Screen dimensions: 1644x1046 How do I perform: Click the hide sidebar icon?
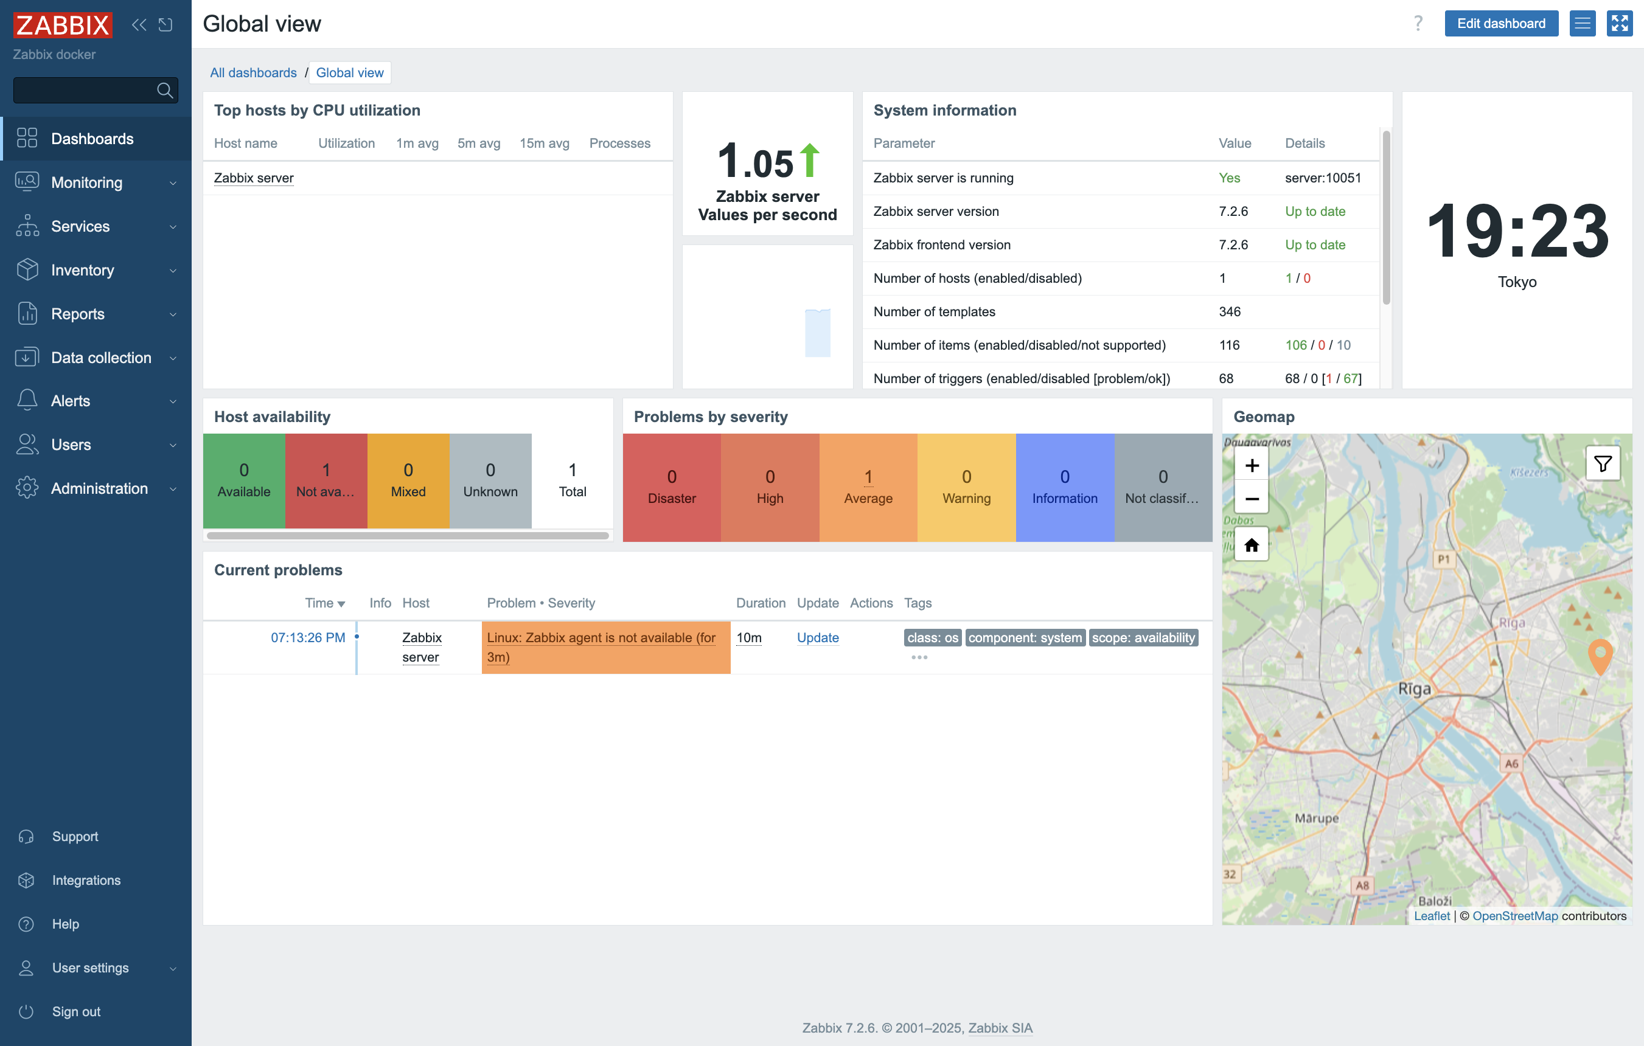coord(166,24)
